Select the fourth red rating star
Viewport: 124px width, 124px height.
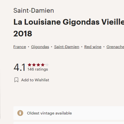(42, 65)
